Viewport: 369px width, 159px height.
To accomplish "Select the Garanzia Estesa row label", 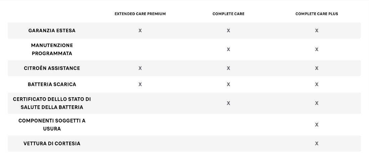I will click(x=52, y=31).
